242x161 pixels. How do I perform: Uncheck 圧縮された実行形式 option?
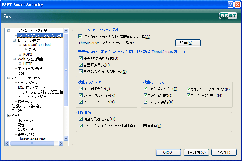coord(81,58)
